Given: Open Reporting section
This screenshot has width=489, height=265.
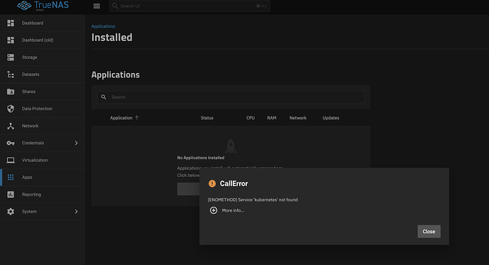Looking at the screenshot, I should click(43, 195).
